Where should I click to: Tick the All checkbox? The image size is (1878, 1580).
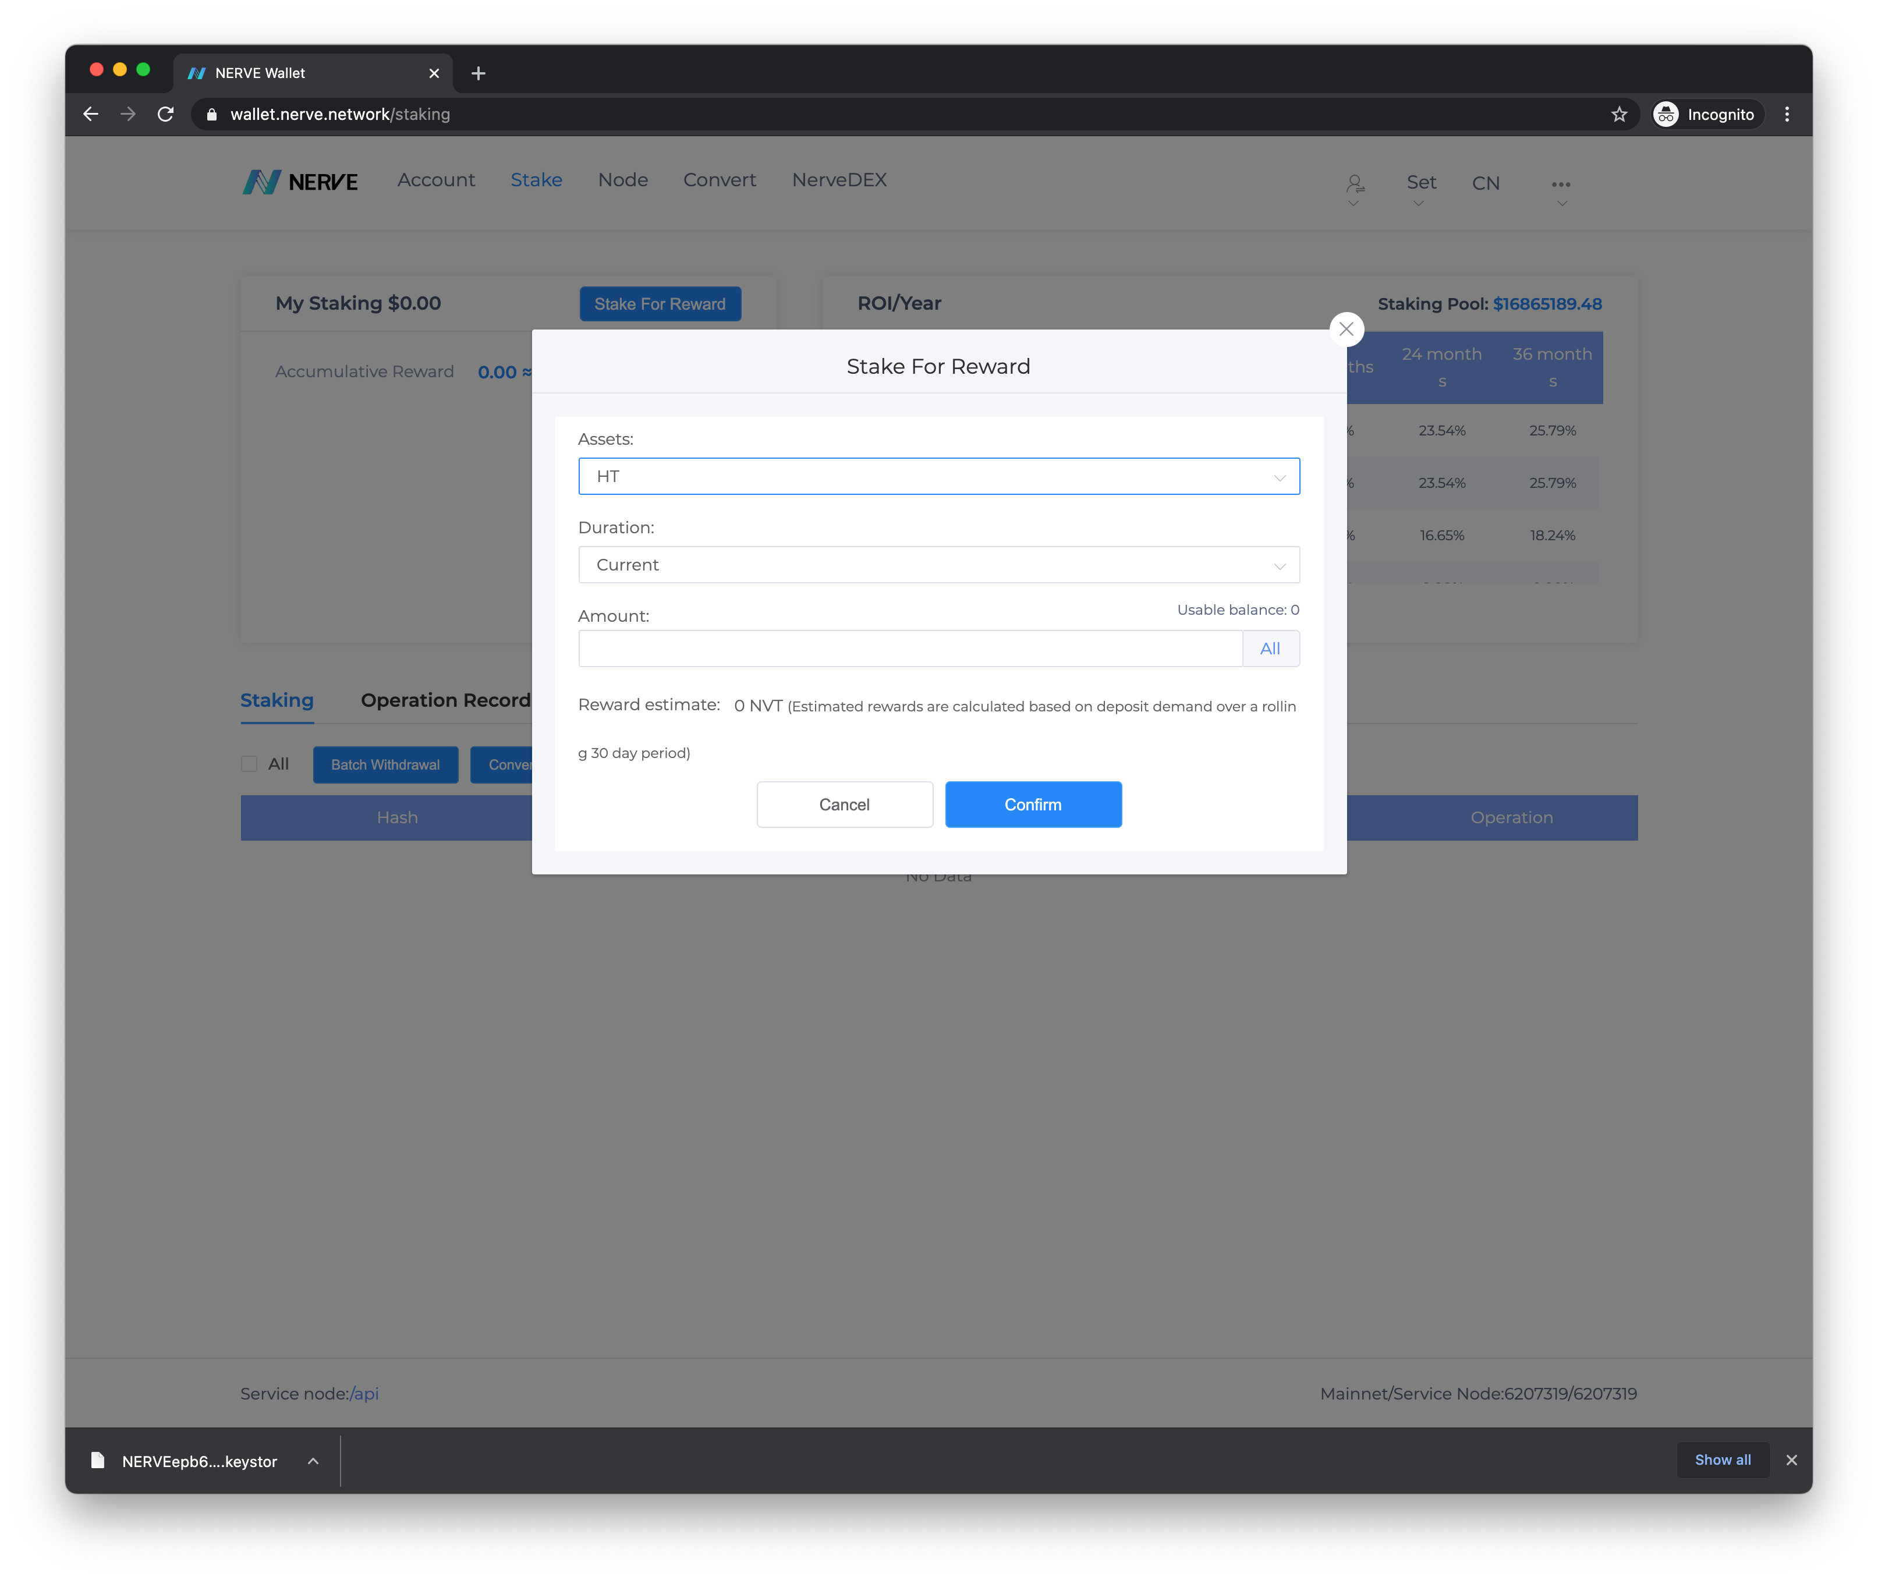point(249,764)
